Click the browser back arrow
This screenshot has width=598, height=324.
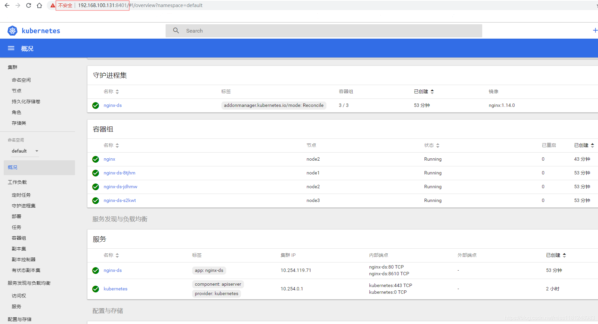tap(7, 5)
